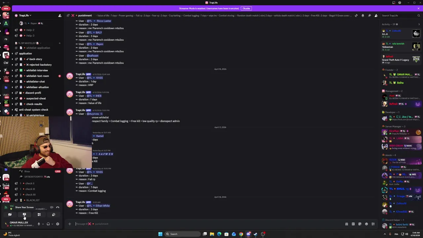Expand the Activity panel arrow

(x=419, y=24)
